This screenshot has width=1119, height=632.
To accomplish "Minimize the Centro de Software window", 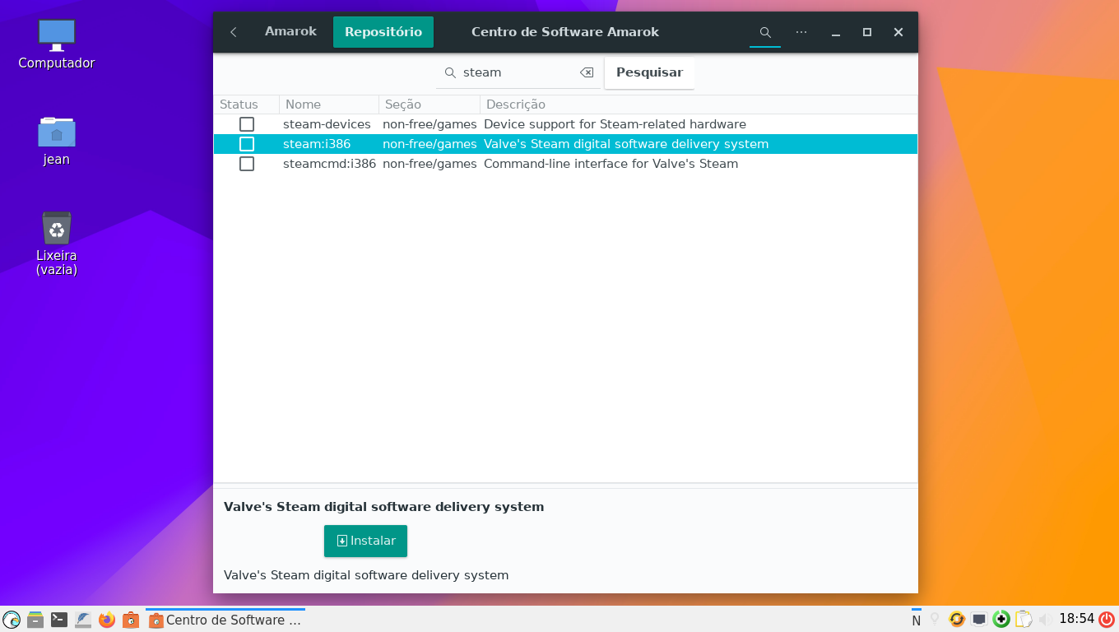I will click(x=836, y=32).
